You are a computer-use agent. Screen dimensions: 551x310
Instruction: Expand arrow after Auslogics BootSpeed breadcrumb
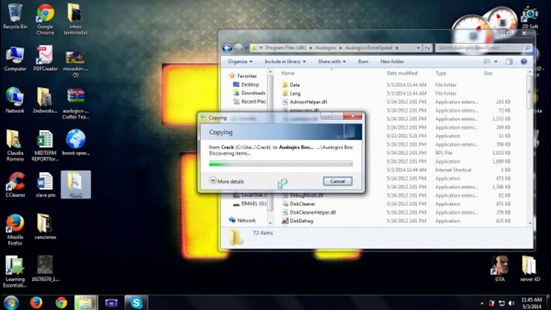pyautogui.click(x=397, y=48)
